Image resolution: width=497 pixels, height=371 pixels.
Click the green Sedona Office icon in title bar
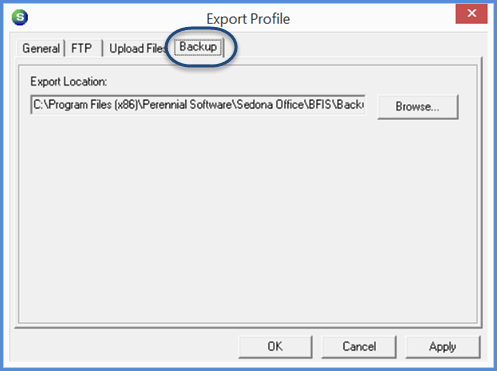(x=20, y=17)
